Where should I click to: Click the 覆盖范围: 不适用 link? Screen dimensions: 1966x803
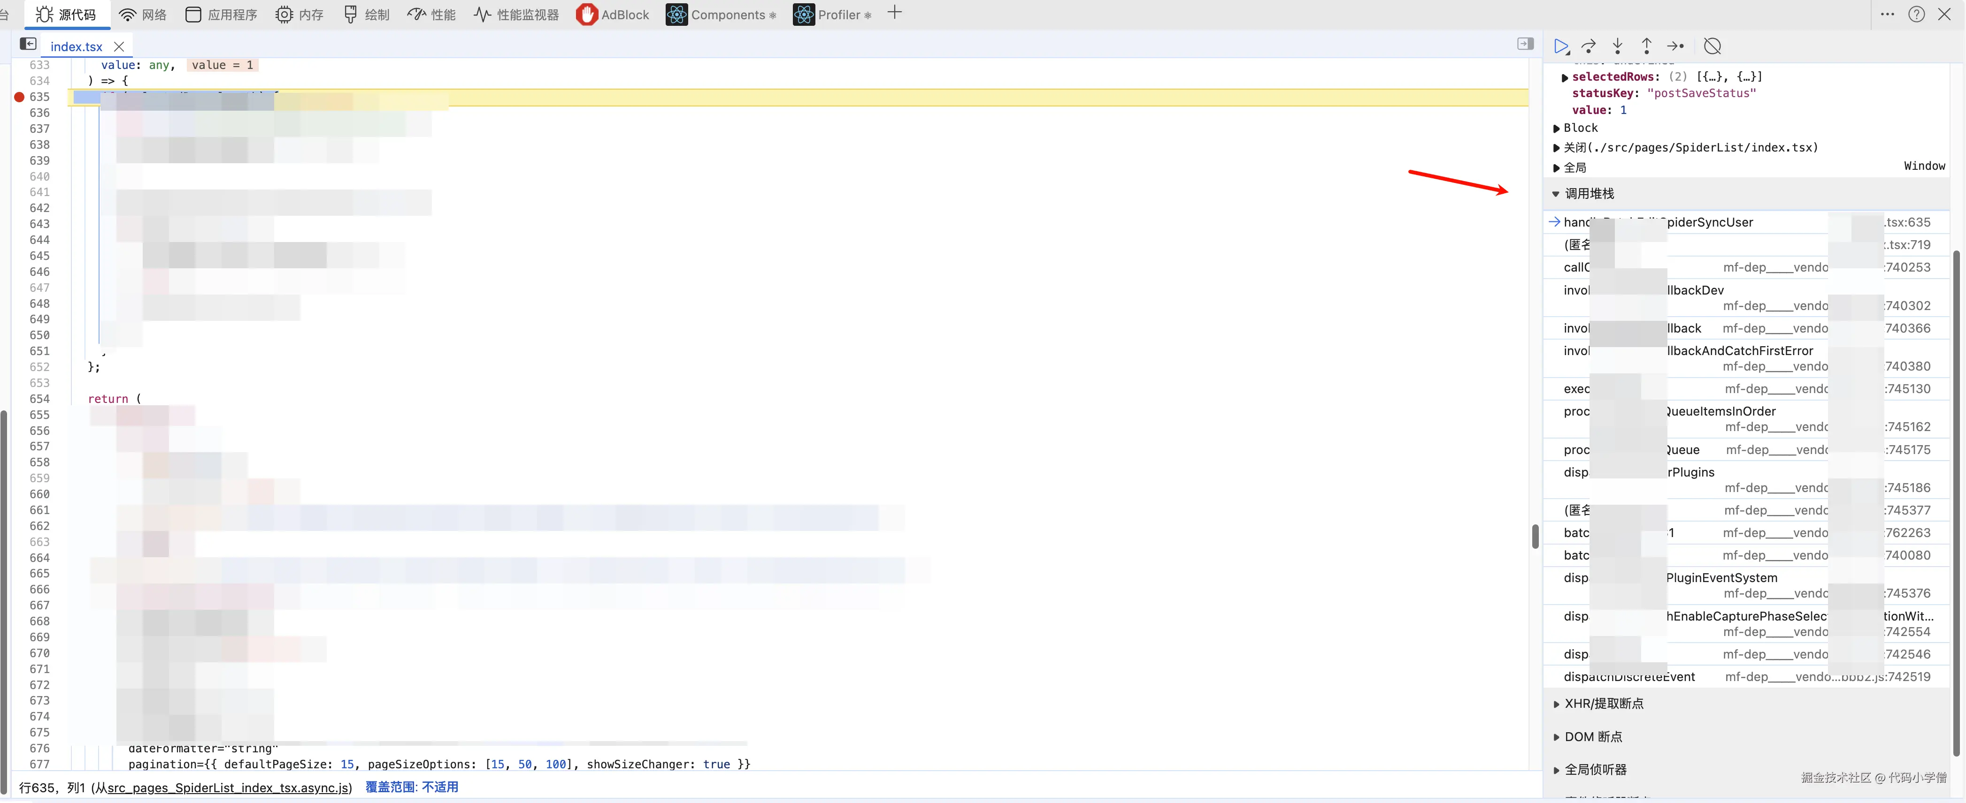[411, 787]
